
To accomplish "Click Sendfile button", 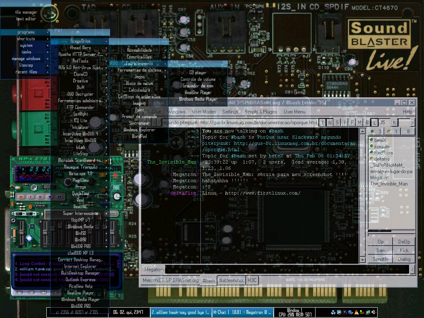I will (x=380, y=259).
